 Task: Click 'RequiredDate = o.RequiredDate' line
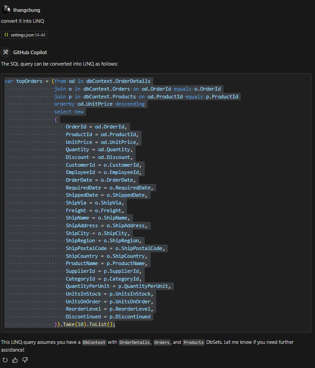coord(109,188)
